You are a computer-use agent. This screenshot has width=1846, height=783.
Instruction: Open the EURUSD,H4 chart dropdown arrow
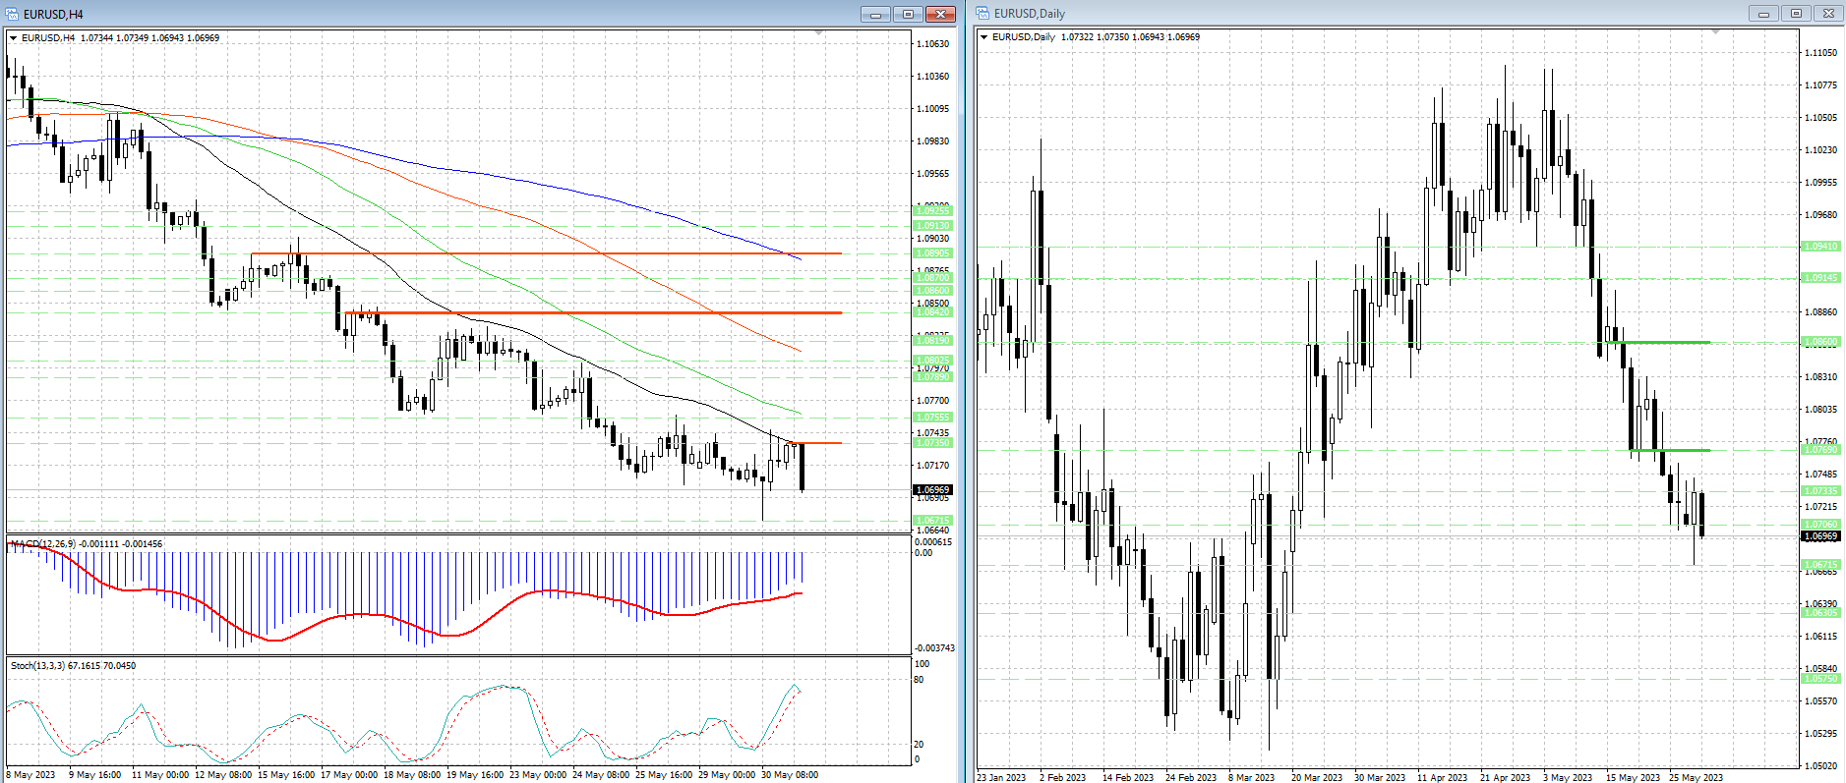pos(14,38)
